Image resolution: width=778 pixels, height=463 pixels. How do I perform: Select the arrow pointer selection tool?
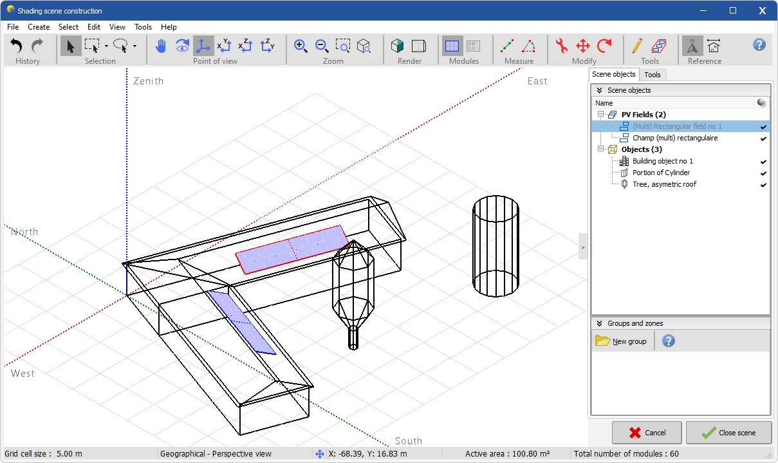(x=71, y=46)
